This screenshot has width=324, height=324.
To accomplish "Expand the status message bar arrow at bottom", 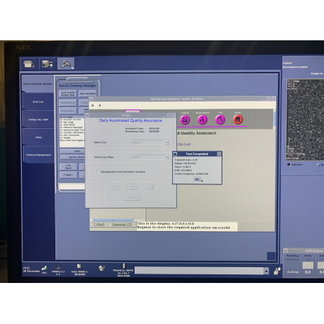I will 266,271.
